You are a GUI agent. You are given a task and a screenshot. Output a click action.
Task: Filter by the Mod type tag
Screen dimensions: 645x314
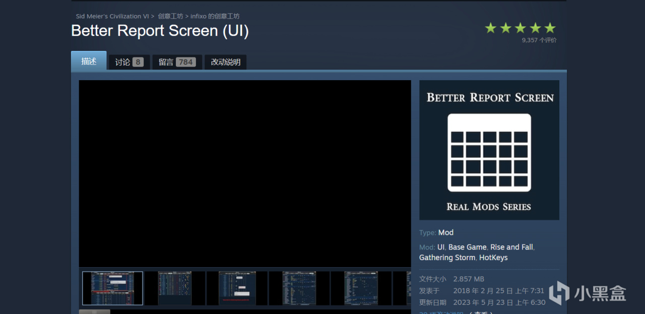click(x=446, y=232)
